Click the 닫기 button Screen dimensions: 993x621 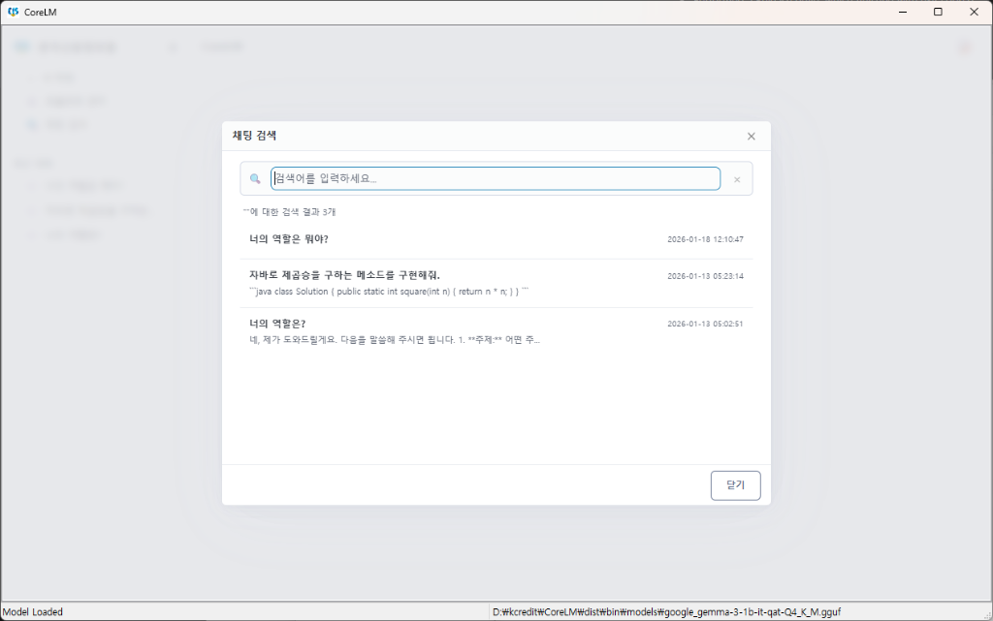pos(735,485)
